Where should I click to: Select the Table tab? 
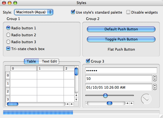(x=31, y=61)
